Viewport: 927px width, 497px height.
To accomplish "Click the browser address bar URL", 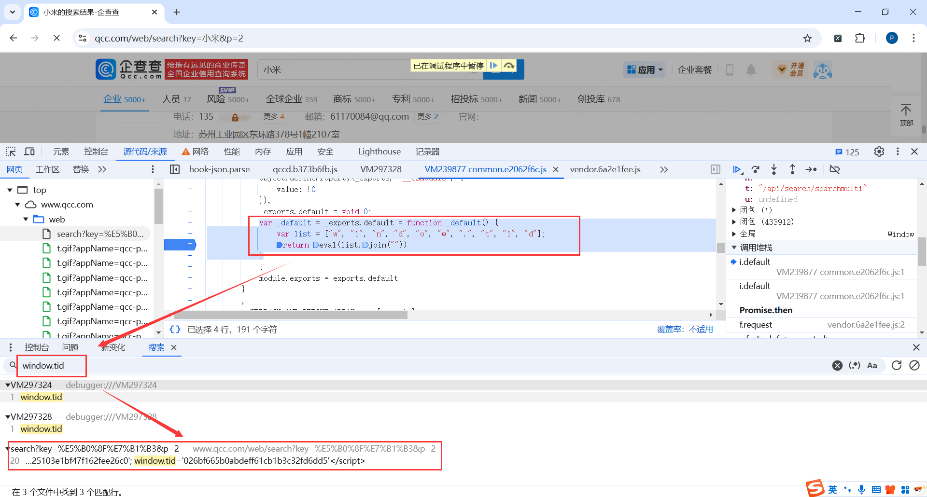I will coord(169,38).
